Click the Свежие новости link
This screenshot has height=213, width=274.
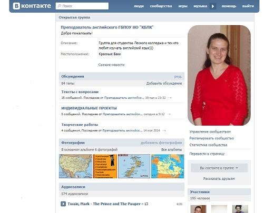111,65
